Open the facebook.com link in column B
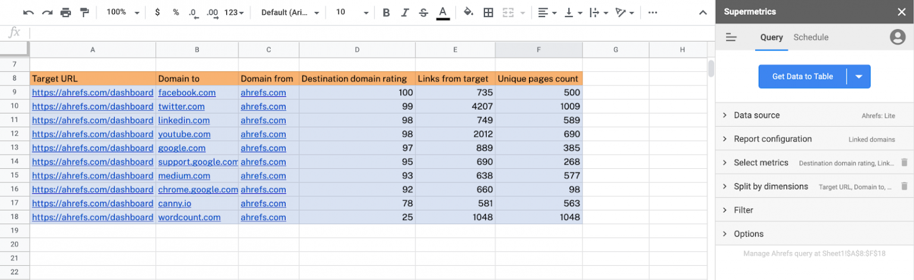The image size is (914, 280). tap(187, 93)
